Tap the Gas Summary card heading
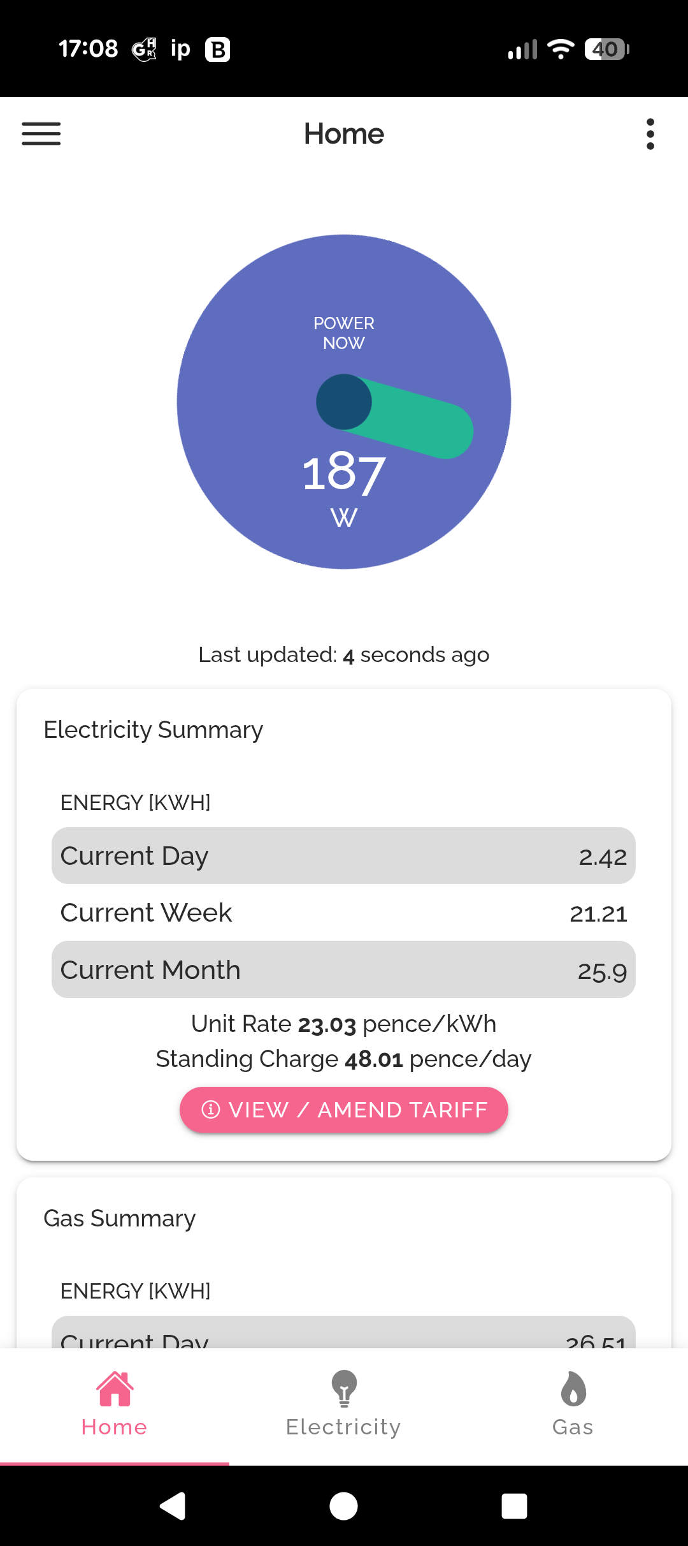 119,1218
